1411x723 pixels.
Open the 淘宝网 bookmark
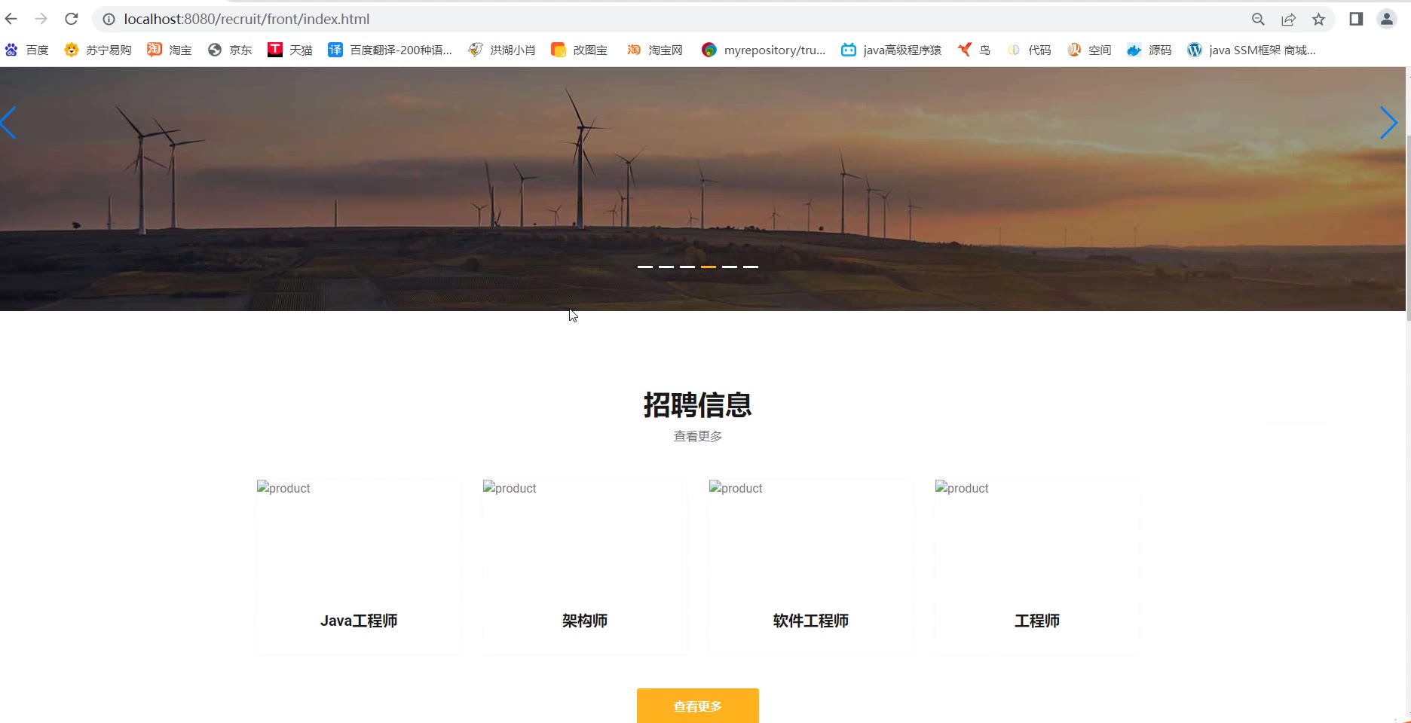(654, 50)
